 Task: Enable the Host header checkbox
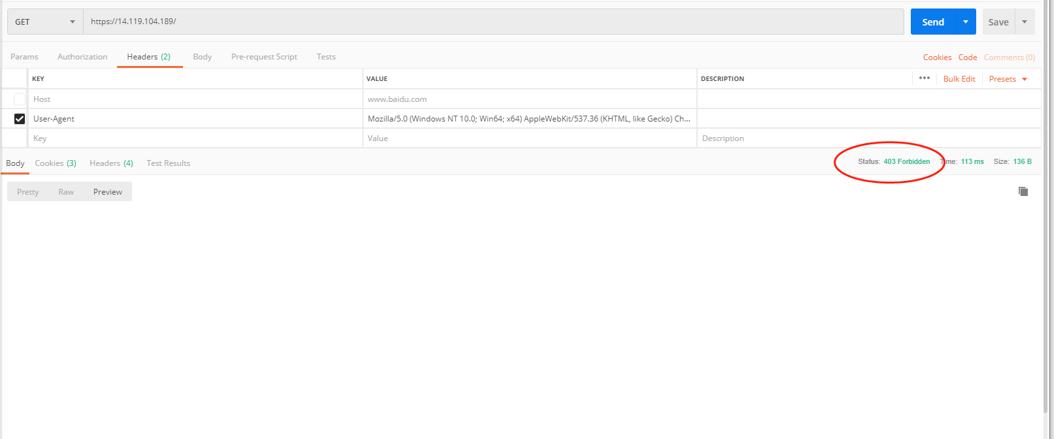point(20,99)
